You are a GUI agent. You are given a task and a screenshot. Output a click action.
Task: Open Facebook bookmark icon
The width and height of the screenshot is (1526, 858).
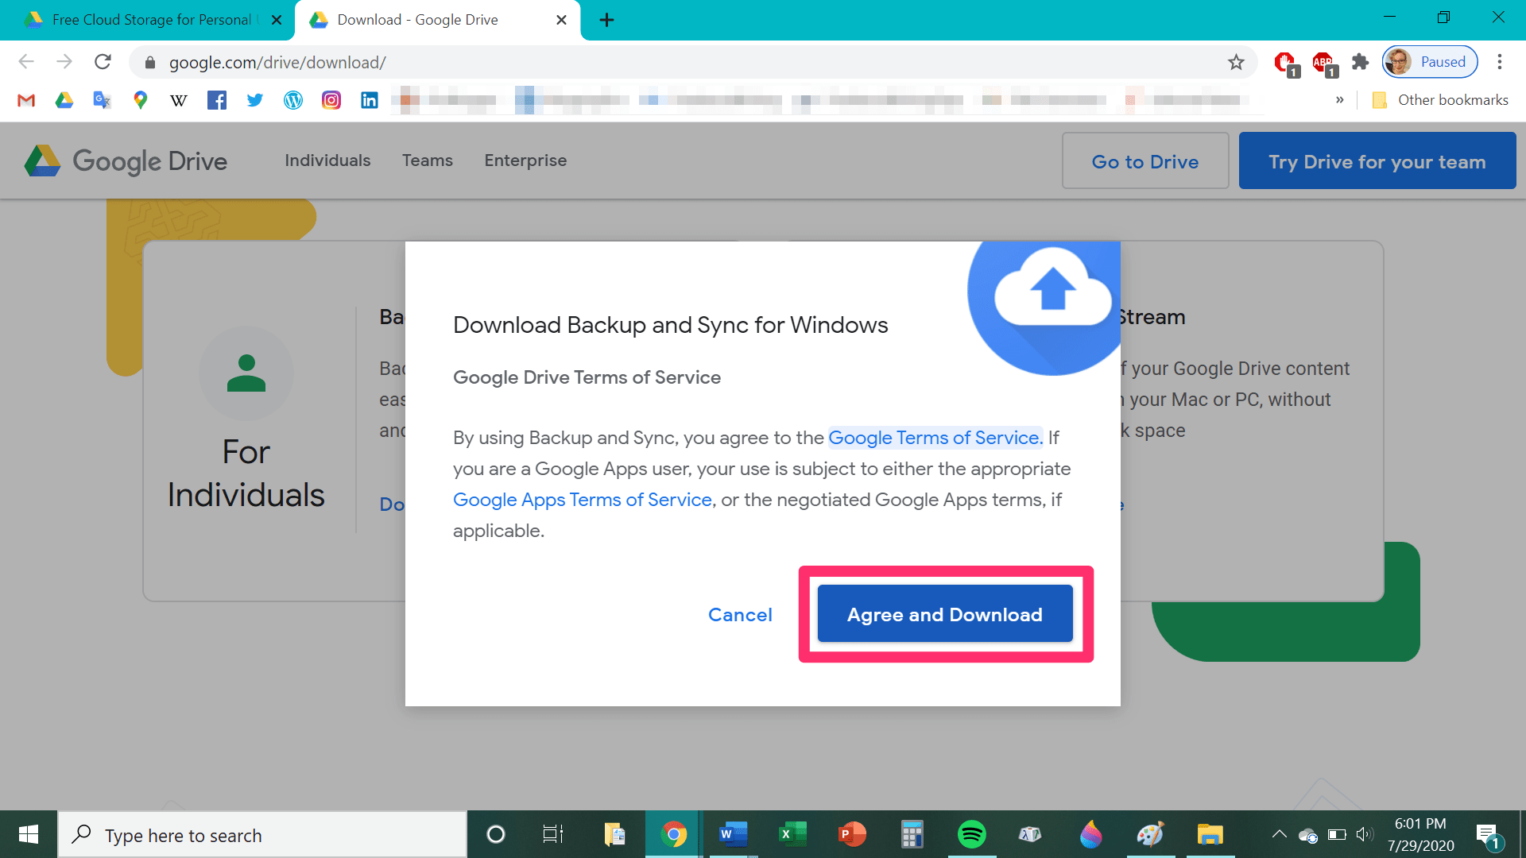pyautogui.click(x=216, y=100)
